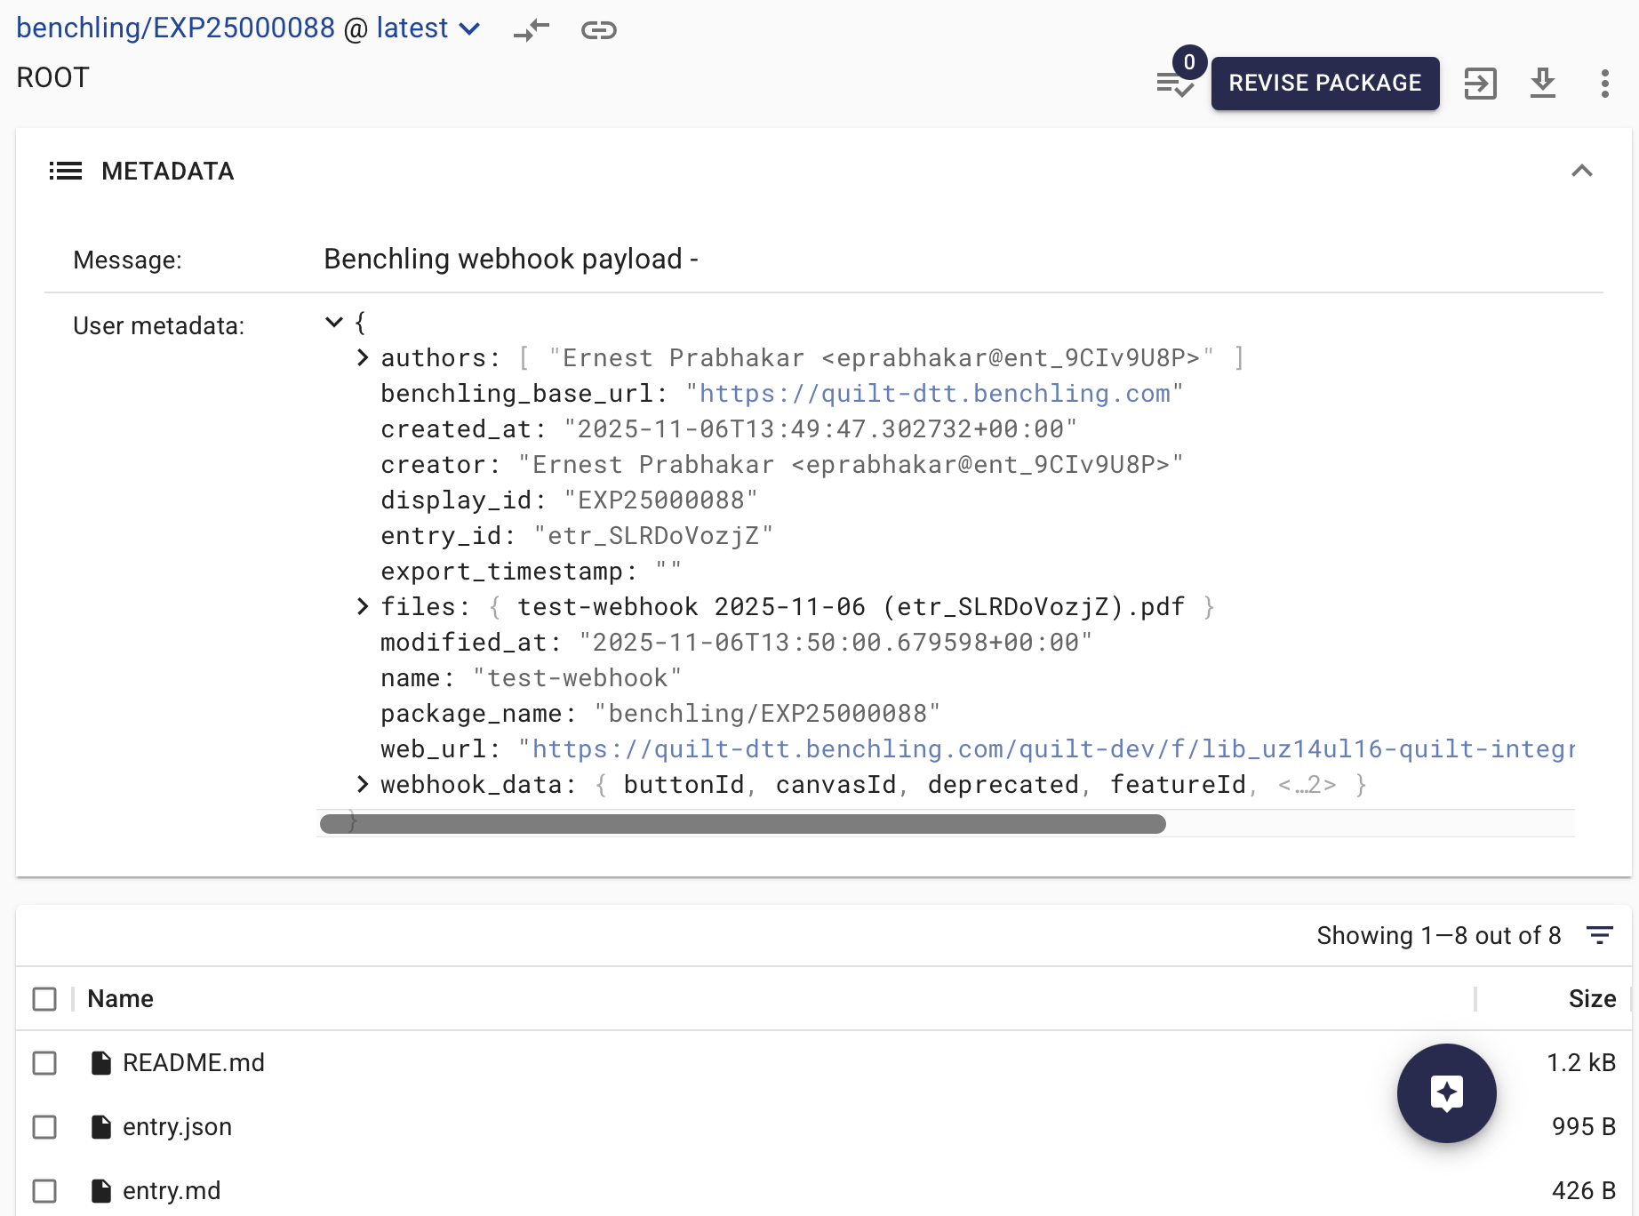Image resolution: width=1639 pixels, height=1216 pixels.
Task: Click the entry_id value "etr_SLRDoVozjZ"
Action: [653, 535]
